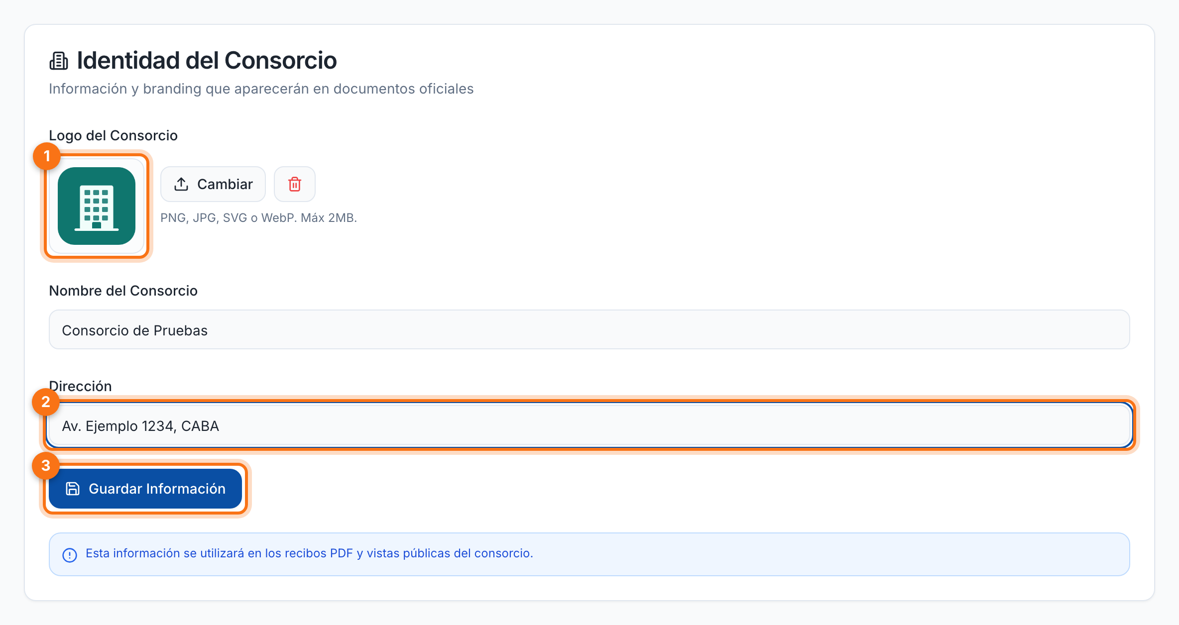Select the 'Identidad del Consorcio' heading
Screen dimensions: 1179x625
207,61
